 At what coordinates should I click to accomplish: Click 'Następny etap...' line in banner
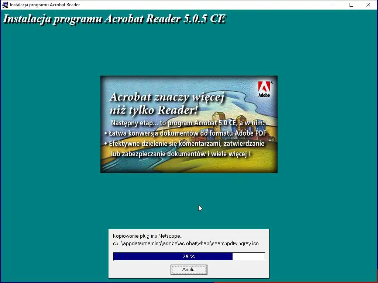(188, 123)
